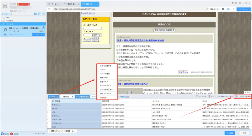Click the 起動 start button

click(x=230, y=133)
